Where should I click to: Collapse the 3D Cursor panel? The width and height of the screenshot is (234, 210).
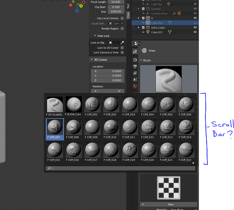[92, 59]
